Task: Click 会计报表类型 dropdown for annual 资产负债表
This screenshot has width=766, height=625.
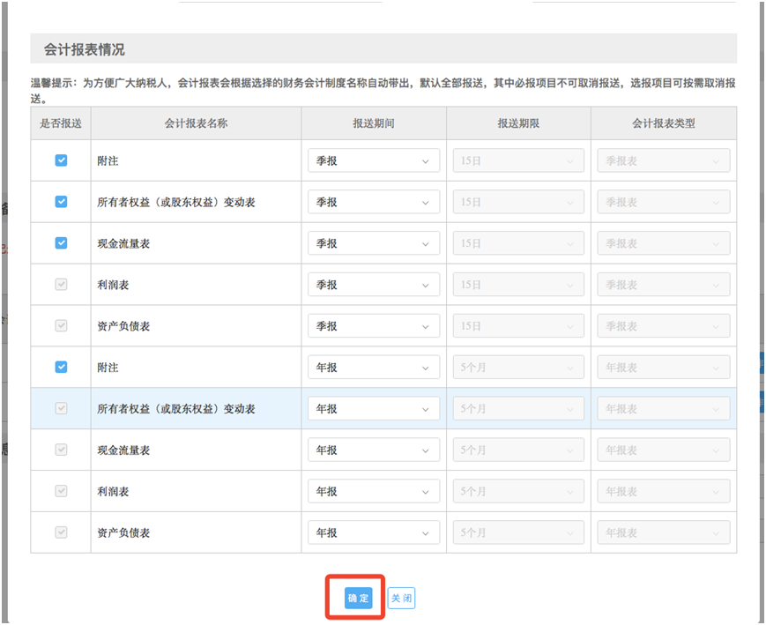Action: point(663,532)
